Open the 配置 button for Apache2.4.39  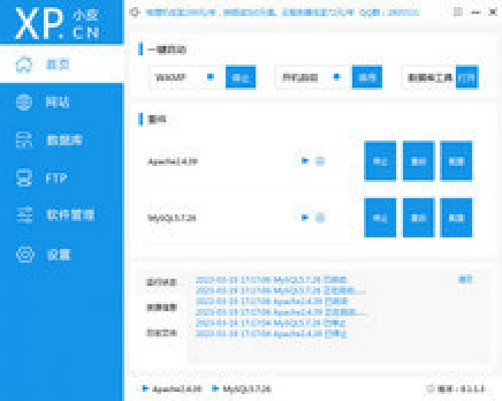click(x=456, y=161)
